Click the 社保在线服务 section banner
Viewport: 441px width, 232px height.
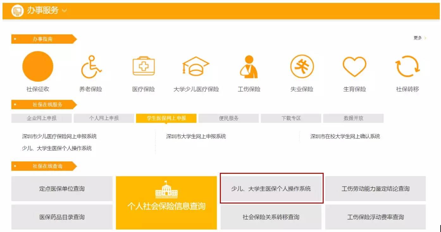[44, 104]
